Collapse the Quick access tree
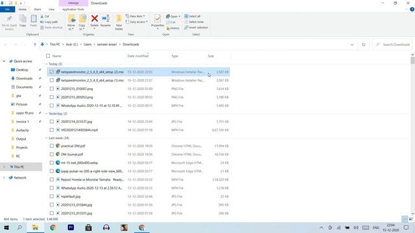415x233 pixels. (x=4, y=61)
